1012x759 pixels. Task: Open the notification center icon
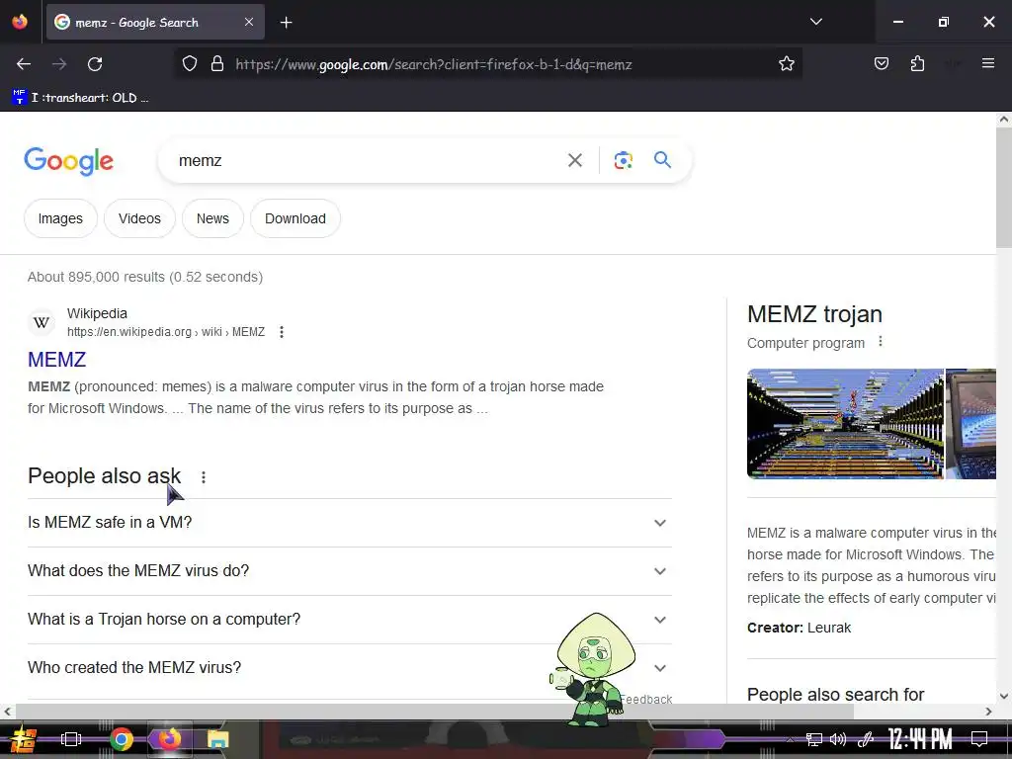979,739
